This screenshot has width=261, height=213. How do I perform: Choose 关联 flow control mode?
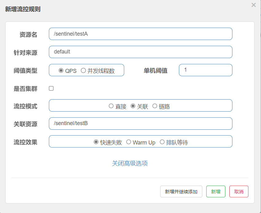point(133,106)
